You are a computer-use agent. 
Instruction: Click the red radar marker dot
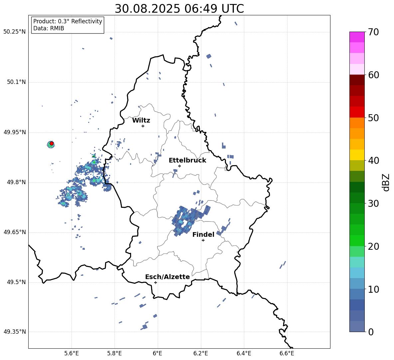pyautogui.click(x=52, y=144)
